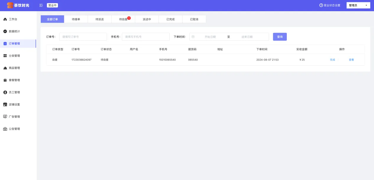Click the 店铺设置 store icon
Screen dimensions: 374x180
[x=5, y=105]
